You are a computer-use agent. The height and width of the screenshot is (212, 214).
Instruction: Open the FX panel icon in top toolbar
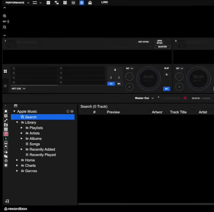point(48,3)
